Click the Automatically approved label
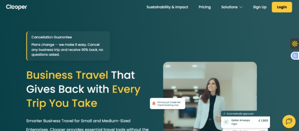Screen dimensions: 299x131 240,114
